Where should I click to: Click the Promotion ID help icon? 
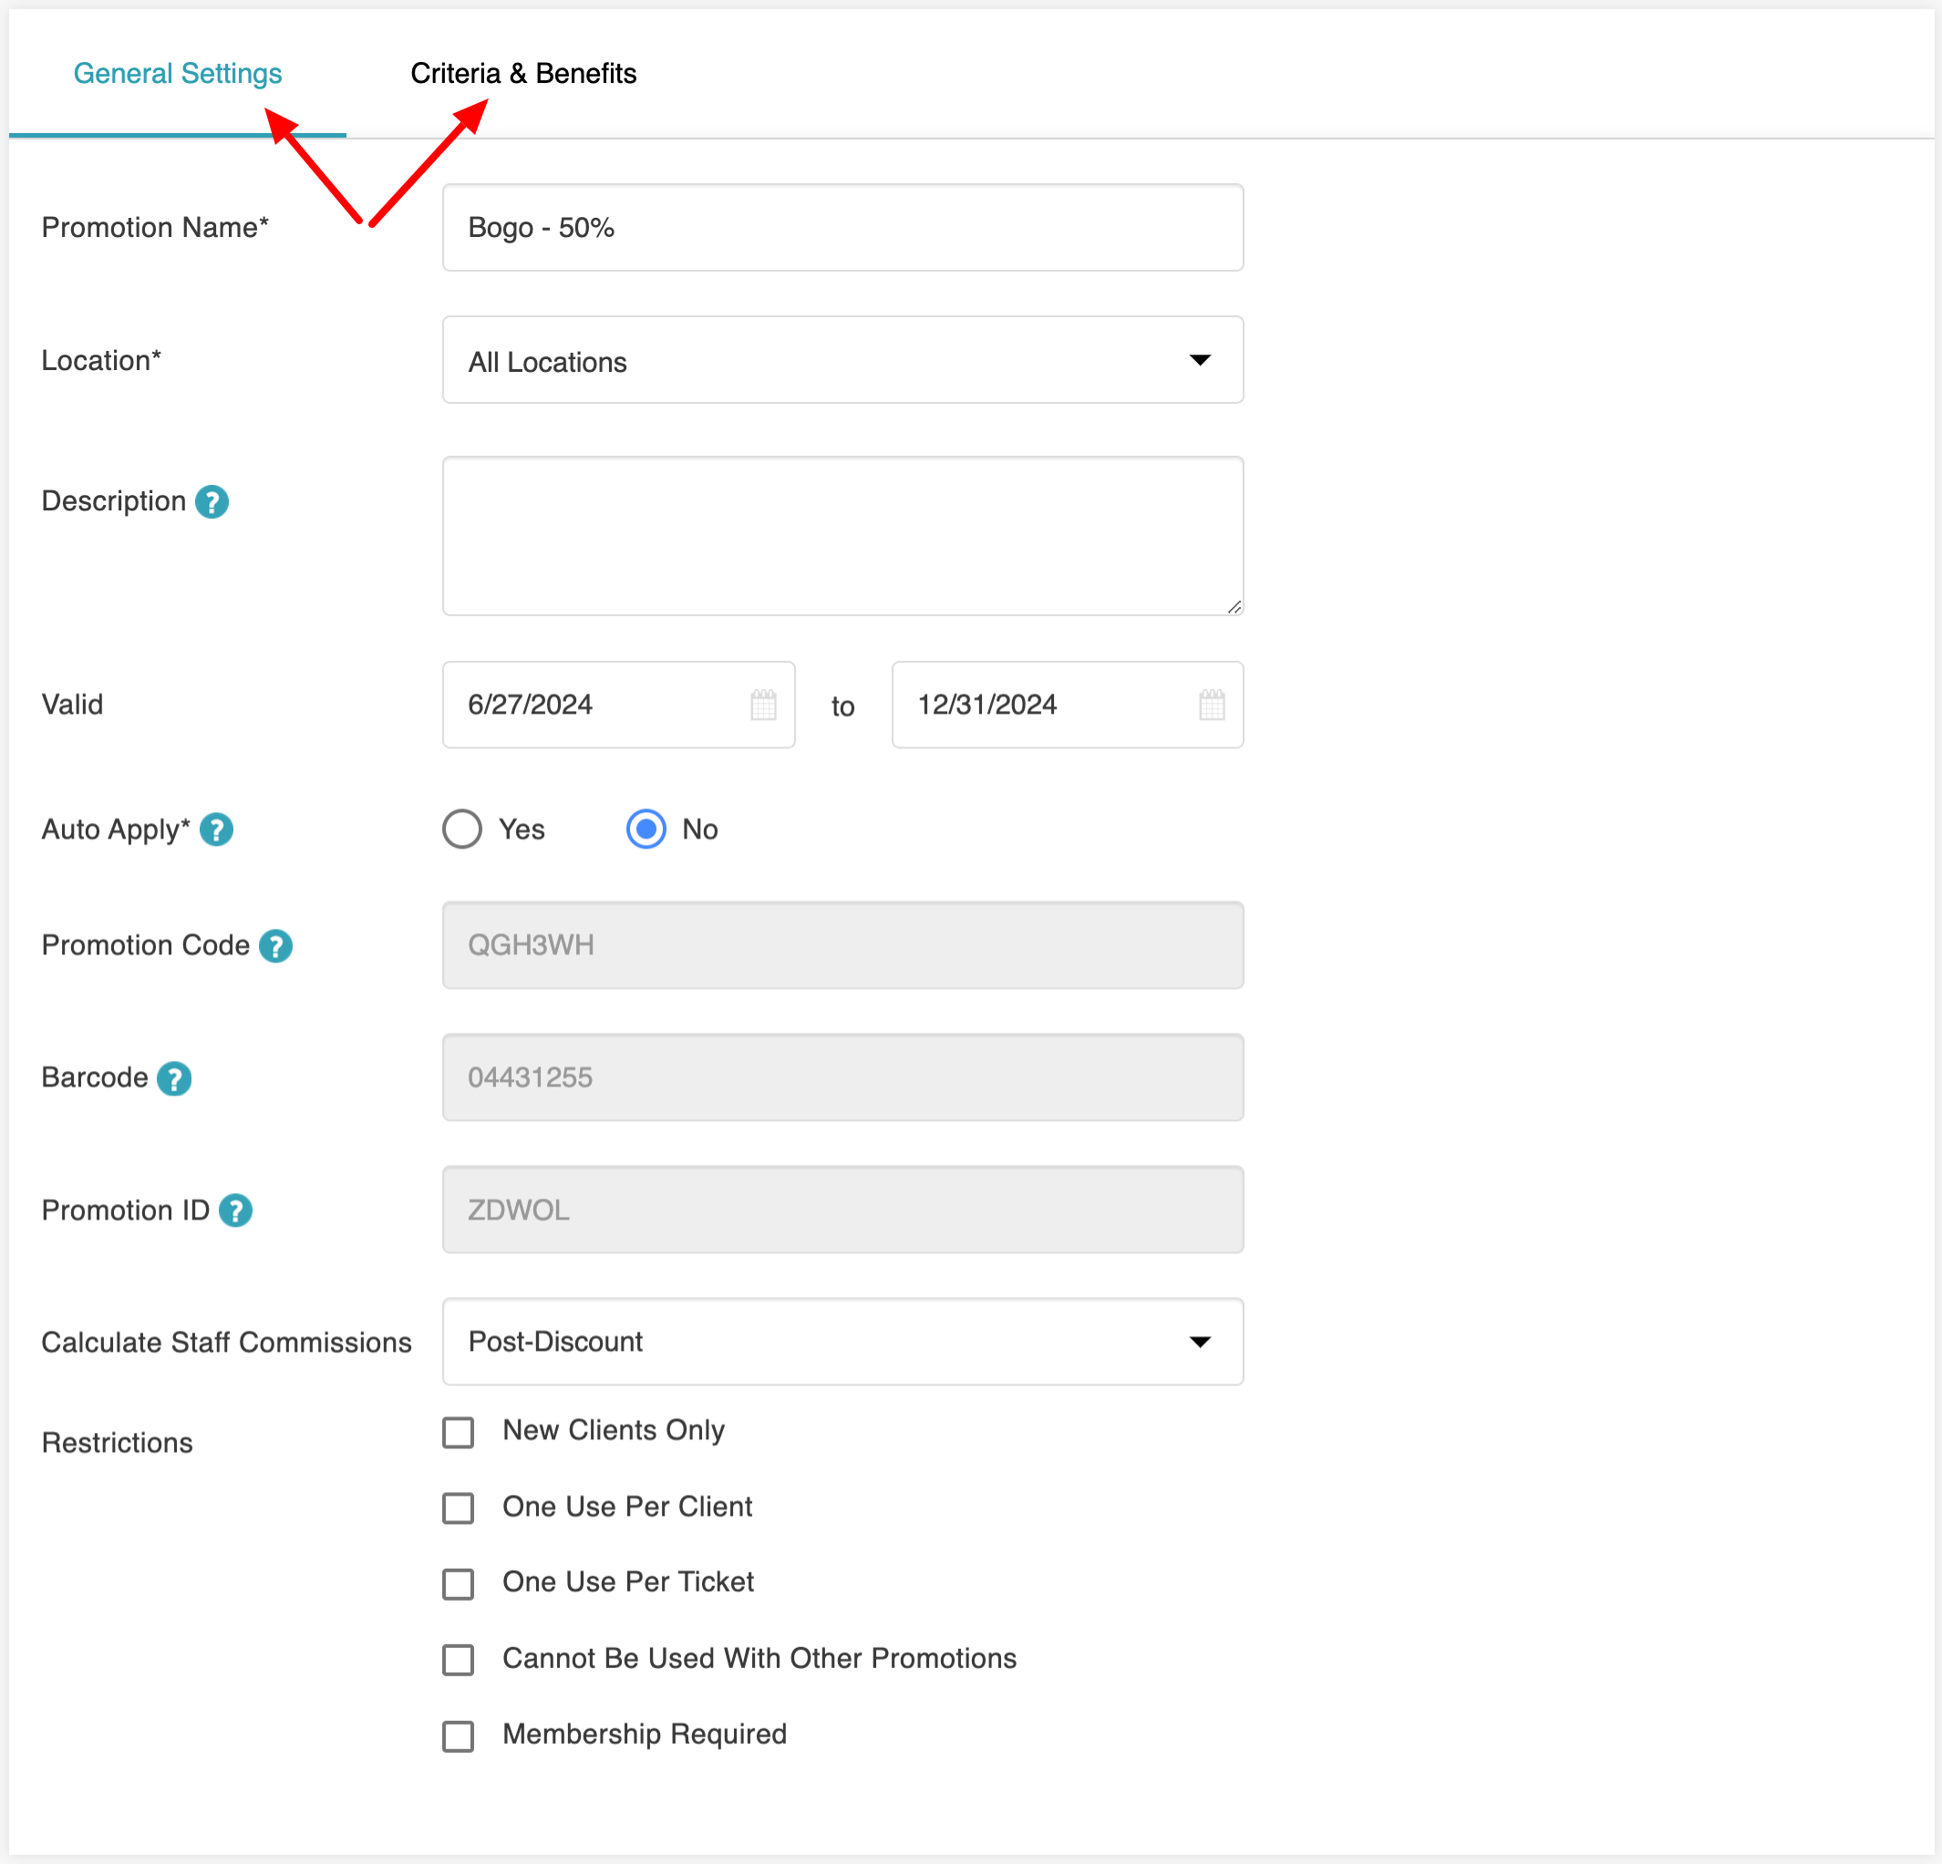236,1210
